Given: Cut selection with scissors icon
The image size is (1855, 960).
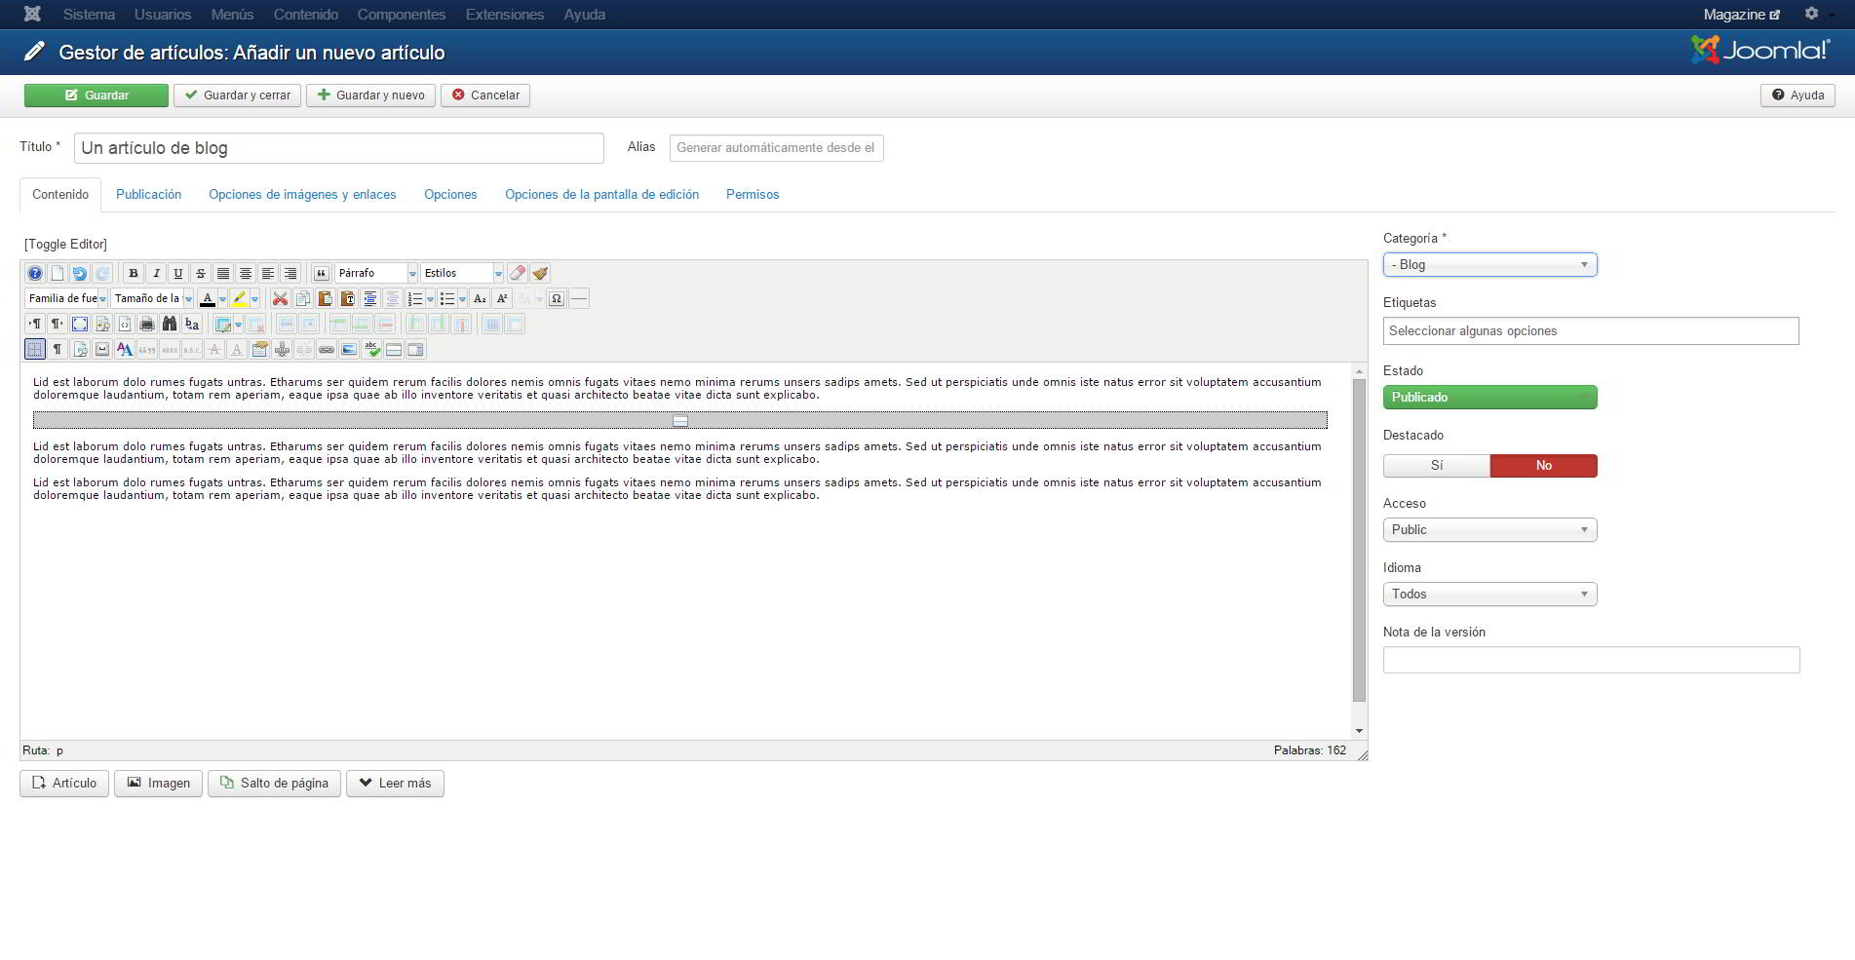Looking at the screenshot, I should point(280,298).
